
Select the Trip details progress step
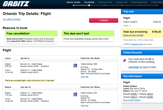89,2
